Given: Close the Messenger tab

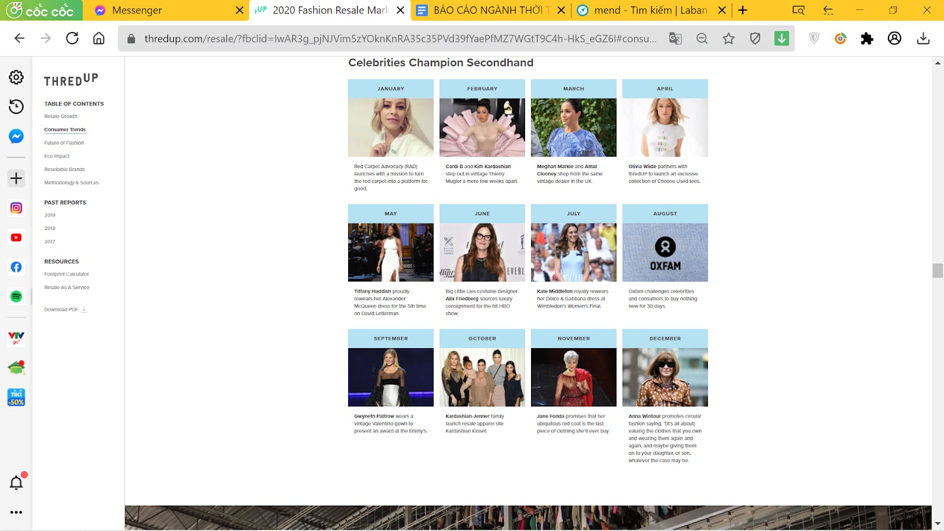Looking at the screenshot, I should 240,10.
